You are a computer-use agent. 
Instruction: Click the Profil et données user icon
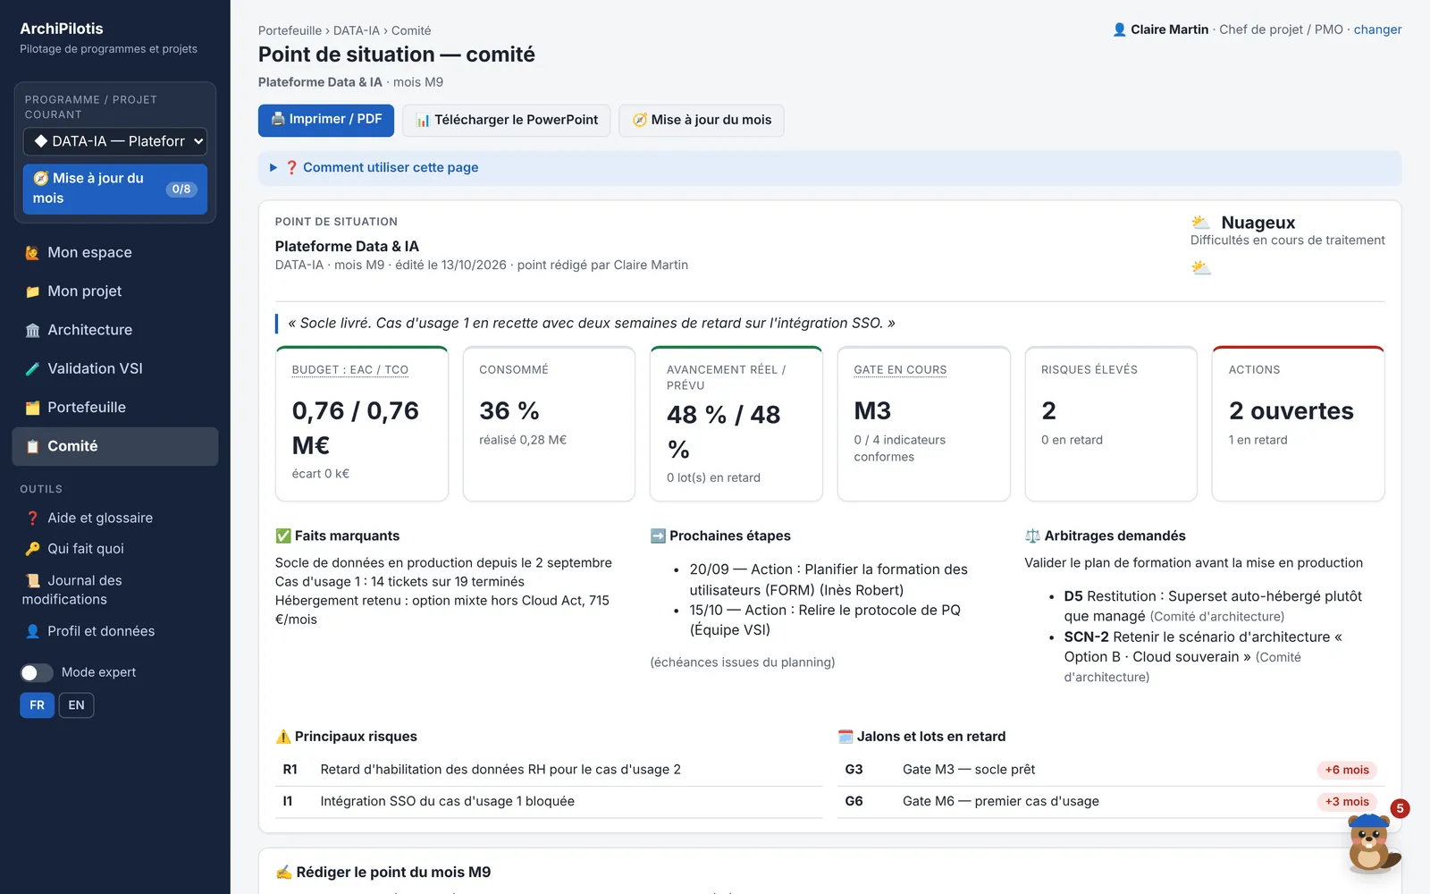(33, 631)
